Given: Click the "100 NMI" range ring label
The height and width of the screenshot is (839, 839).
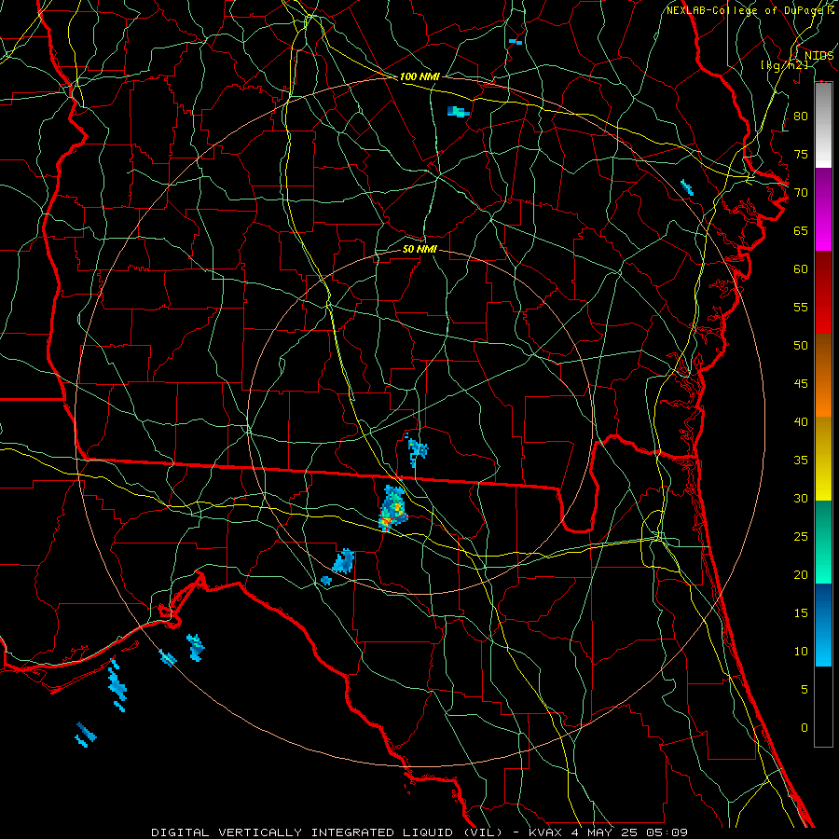Looking at the screenshot, I should [x=419, y=76].
